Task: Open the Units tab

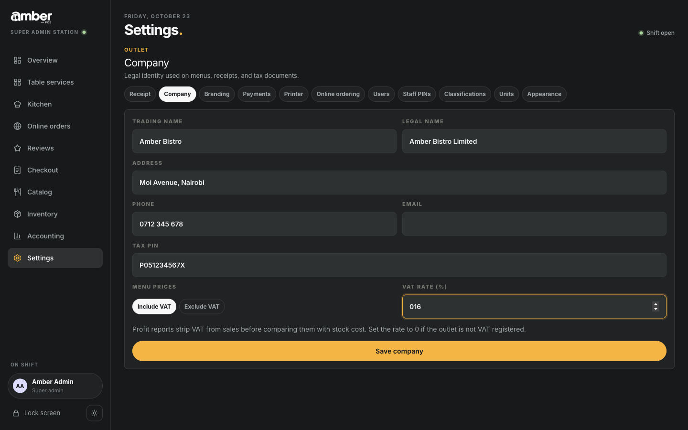Action: 506,94
